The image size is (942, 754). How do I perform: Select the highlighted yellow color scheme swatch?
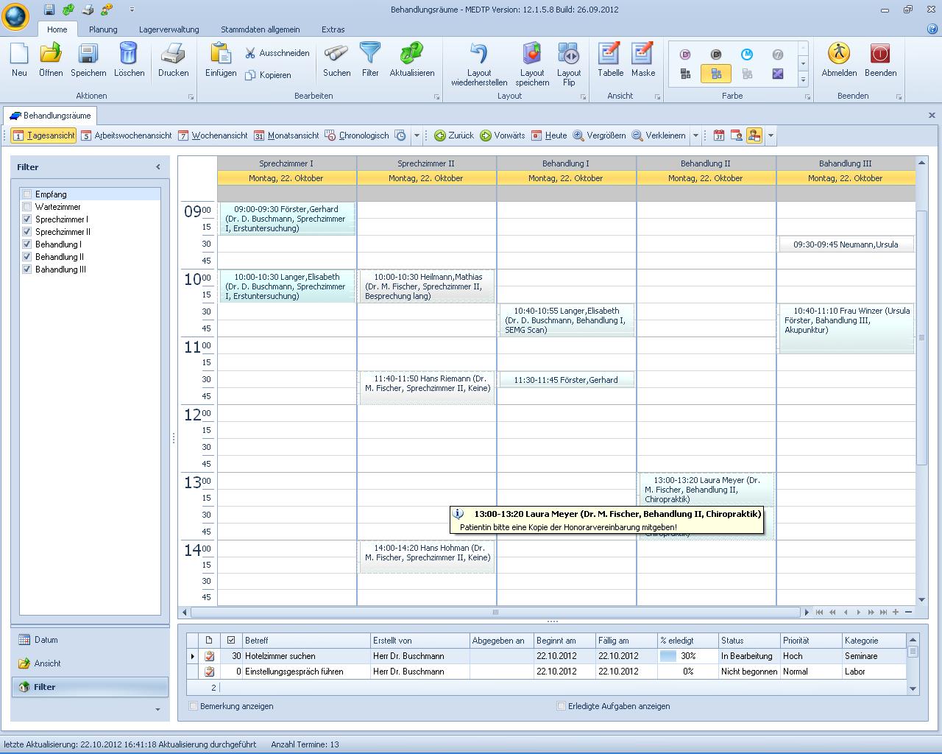tap(715, 74)
